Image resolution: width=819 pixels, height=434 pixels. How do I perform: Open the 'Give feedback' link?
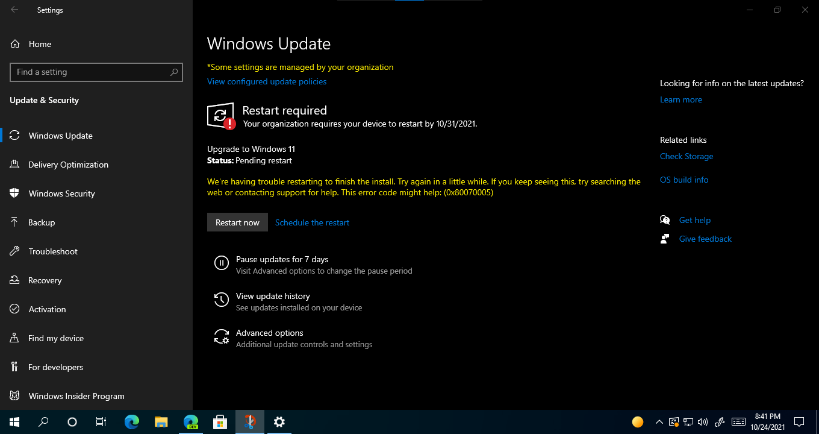[x=705, y=239]
